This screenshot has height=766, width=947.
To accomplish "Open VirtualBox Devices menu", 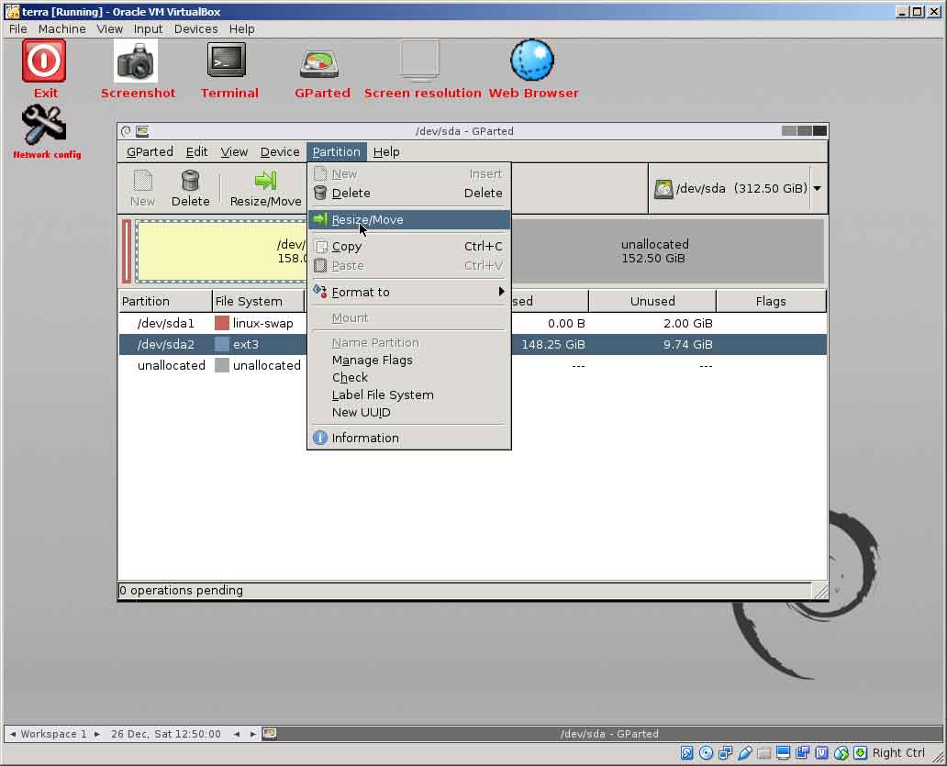I will coord(195,29).
